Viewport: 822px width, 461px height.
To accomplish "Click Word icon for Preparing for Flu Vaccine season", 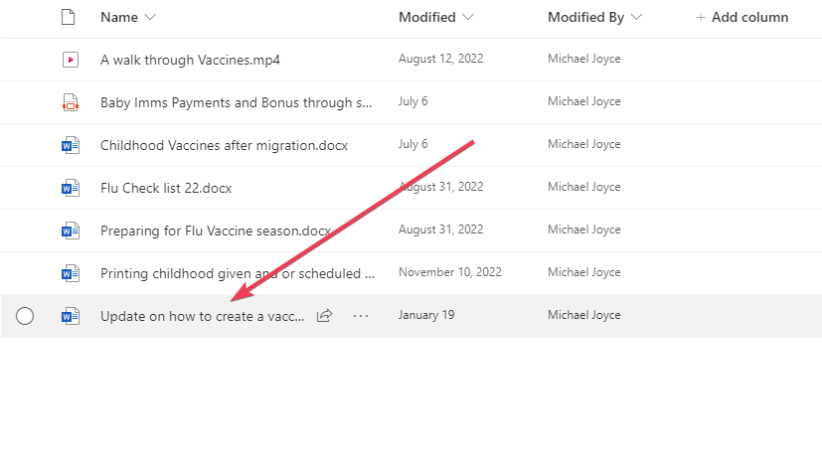I will click(71, 231).
